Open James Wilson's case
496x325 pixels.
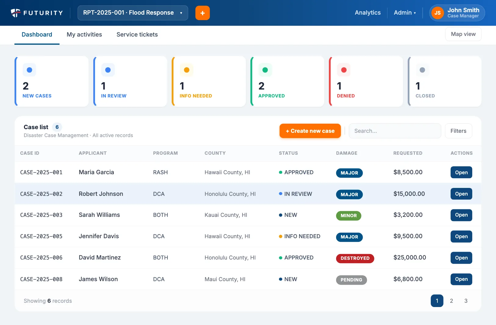[x=461, y=279]
